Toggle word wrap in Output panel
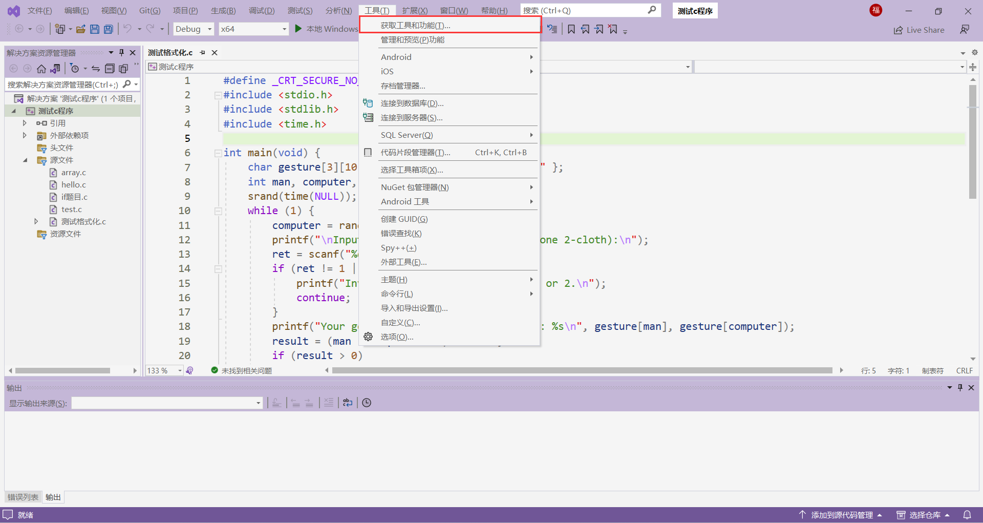Viewport: 983px width, 523px height. pos(348,403)
